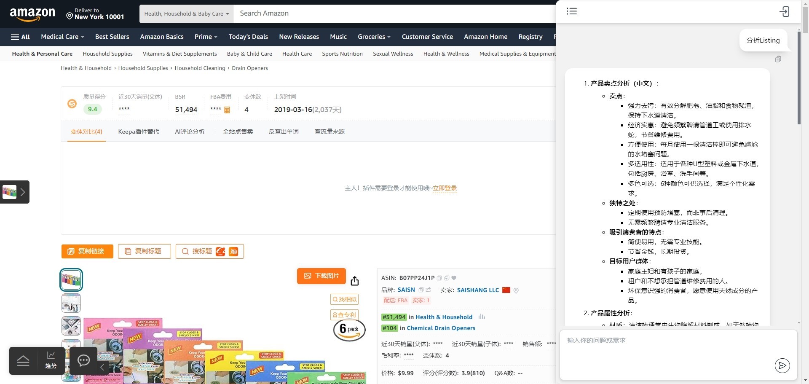Image resolution: width=809 pixels, height=384 pixels.
Task: Open Health, Household & Baby Care search dropdown
Action: (186, 13)
